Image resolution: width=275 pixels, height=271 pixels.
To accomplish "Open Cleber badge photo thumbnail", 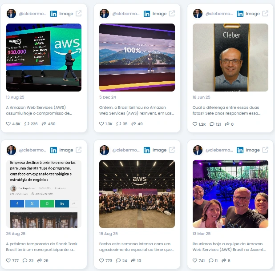I will click(230, 57).
